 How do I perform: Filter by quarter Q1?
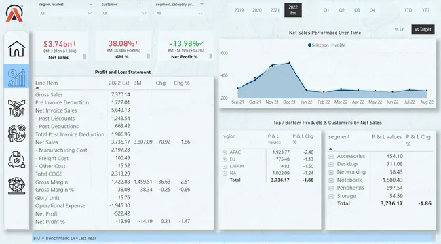[326, 10]
